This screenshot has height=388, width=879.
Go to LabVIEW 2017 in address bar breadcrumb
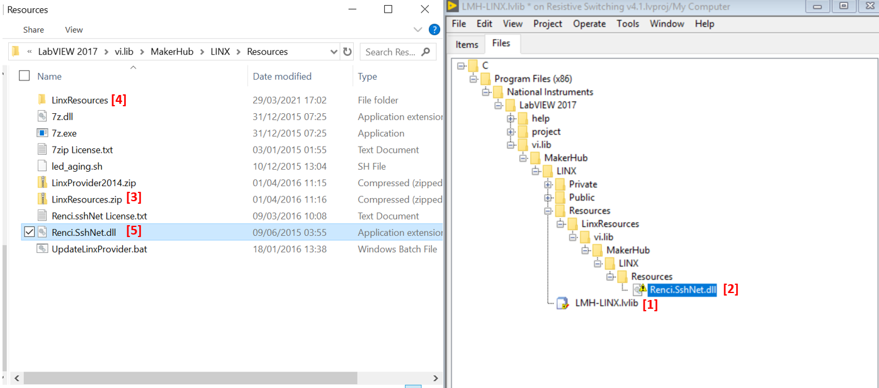(x=68, y=52)
